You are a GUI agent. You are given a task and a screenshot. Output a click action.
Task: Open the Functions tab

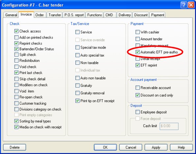point(95,15)
